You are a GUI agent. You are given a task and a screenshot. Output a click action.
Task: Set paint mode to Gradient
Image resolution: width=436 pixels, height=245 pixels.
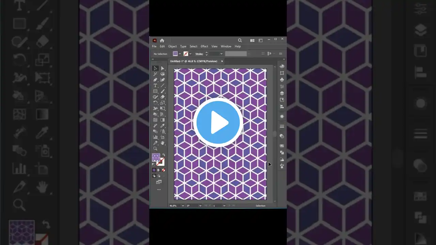[x=159, y=170]
